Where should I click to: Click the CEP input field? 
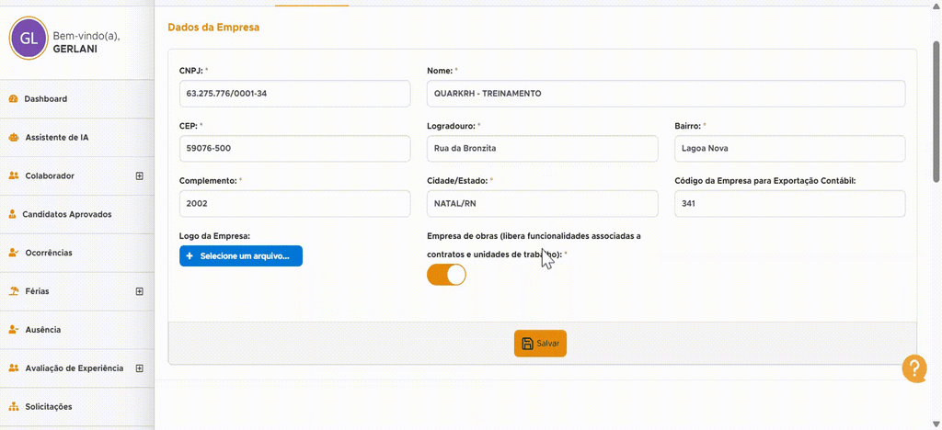coord(295,149)
